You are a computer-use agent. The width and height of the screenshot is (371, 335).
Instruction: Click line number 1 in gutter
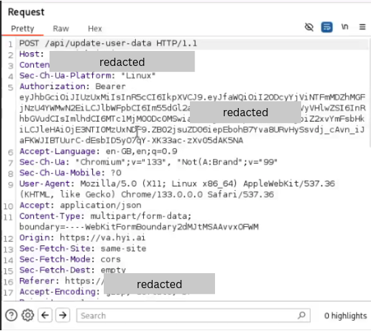pos(10,44)
